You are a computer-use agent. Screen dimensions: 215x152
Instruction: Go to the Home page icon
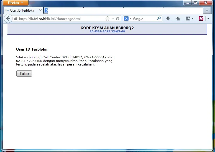[178, 19]
